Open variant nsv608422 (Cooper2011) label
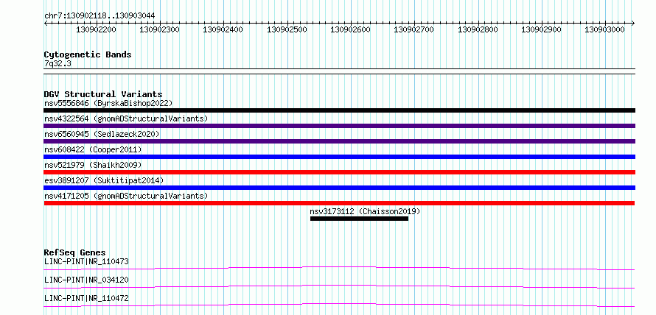 pyautogui.click(x=93, y=149)
